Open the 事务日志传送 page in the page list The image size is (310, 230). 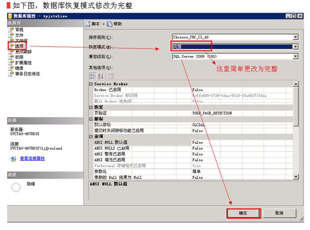point(27,74)
